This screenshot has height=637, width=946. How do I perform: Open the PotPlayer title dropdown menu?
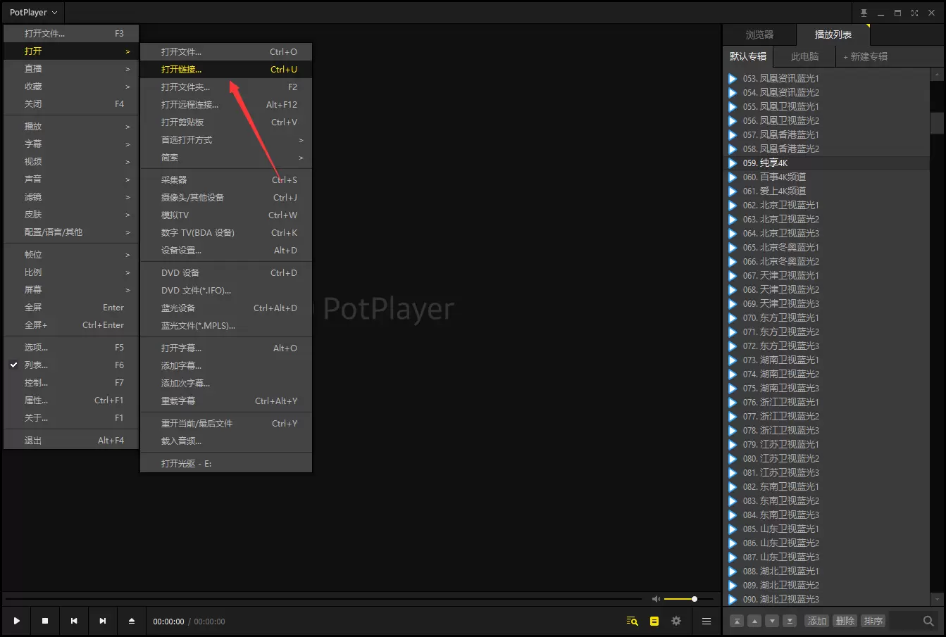(33, 13)
